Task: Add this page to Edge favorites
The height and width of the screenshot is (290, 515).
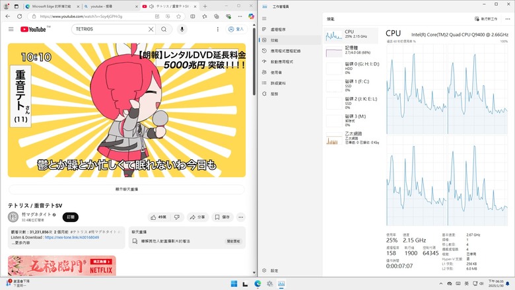Action: [178, 16]
